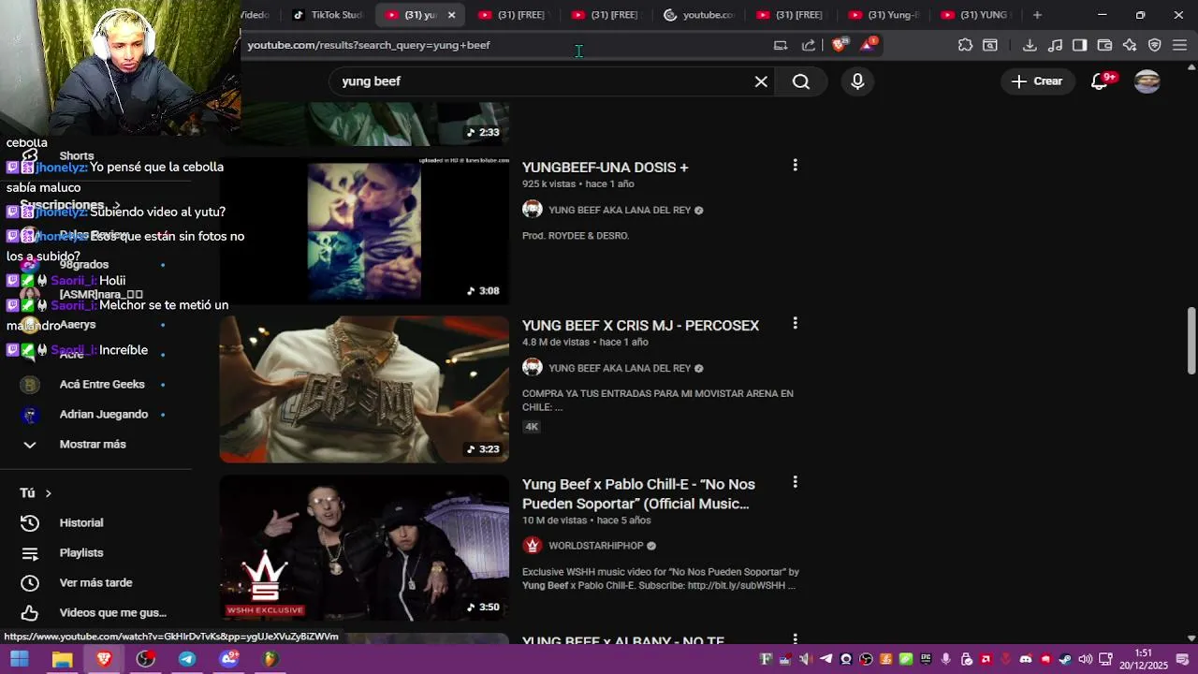1198x674 pixels.
Task: Click the YouTube search magnifier button
Action: tap(801, 81)
